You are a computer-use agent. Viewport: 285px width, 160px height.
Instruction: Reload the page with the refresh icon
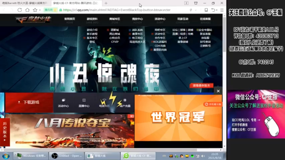20,10
